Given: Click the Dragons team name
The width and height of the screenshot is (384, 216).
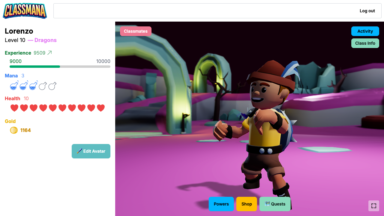Looking at the screenshot, I should [x=45, y=40].
